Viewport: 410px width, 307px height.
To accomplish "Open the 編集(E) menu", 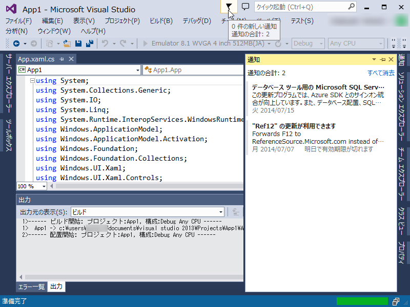I will [x=52, y=21].
